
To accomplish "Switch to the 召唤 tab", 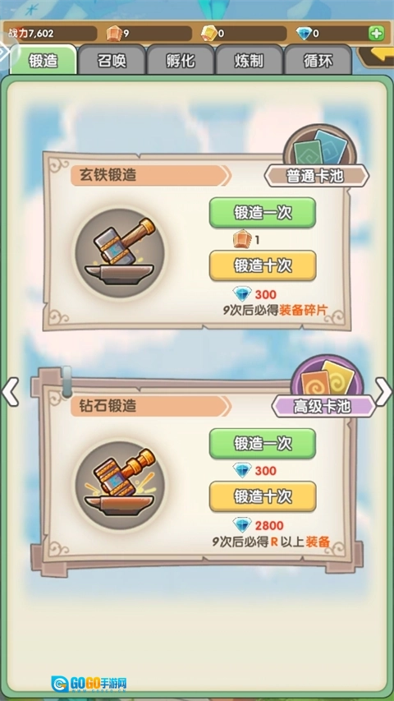I will (112, 60).
